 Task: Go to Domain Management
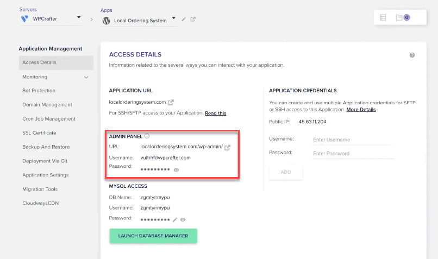[47, 105]
